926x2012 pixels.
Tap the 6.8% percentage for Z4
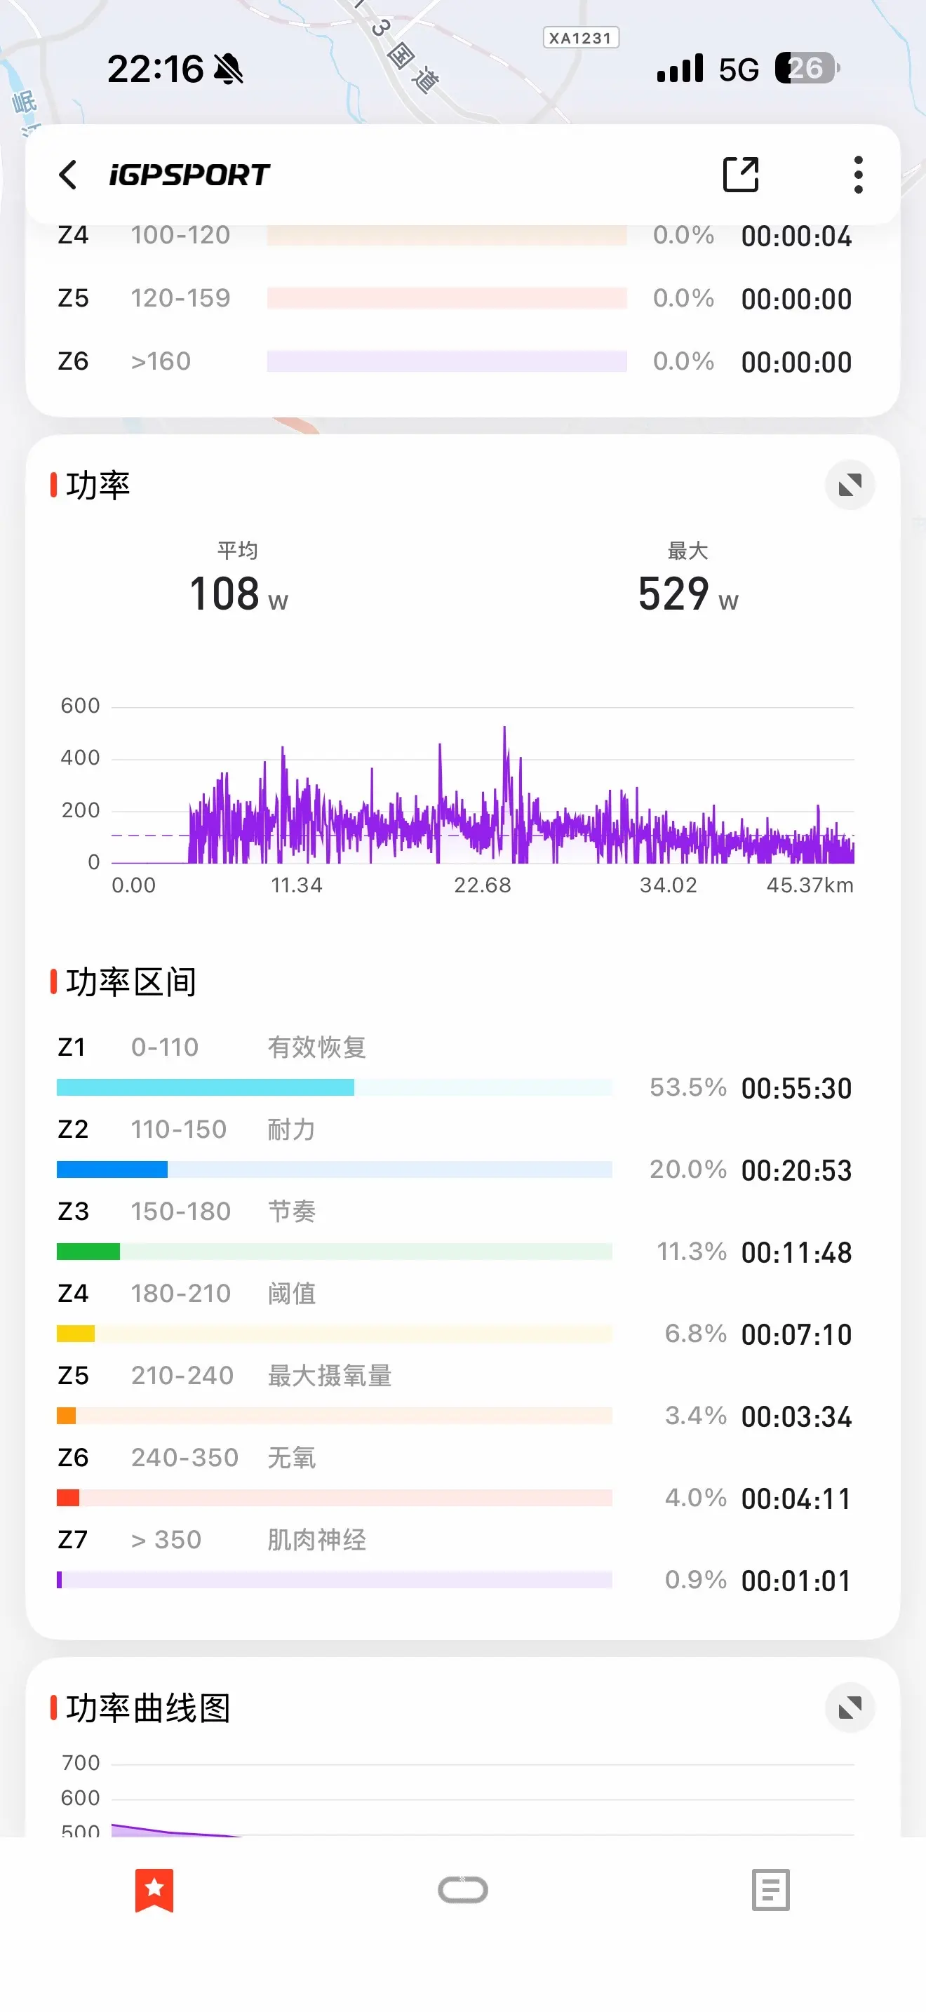coord(696,1333)
